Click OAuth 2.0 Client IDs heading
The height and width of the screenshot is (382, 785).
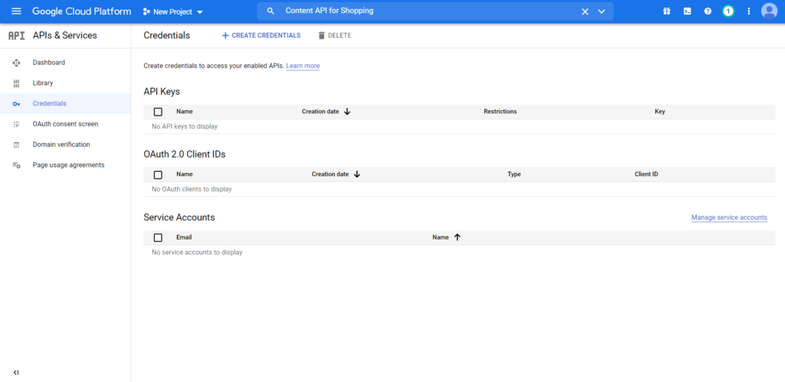185,155
